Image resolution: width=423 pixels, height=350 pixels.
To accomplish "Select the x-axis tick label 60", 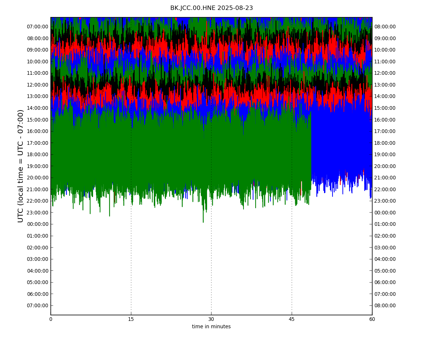I will pos(372,319).
